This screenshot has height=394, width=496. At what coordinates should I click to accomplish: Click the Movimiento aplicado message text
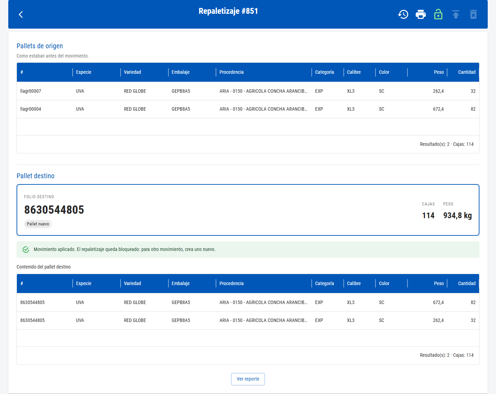pos(125,249)
